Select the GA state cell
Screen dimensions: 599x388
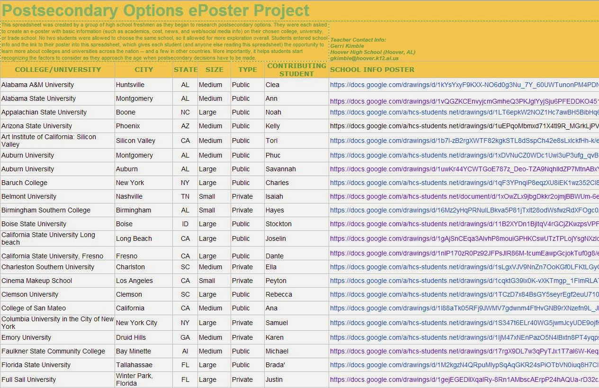click(185, 337)
